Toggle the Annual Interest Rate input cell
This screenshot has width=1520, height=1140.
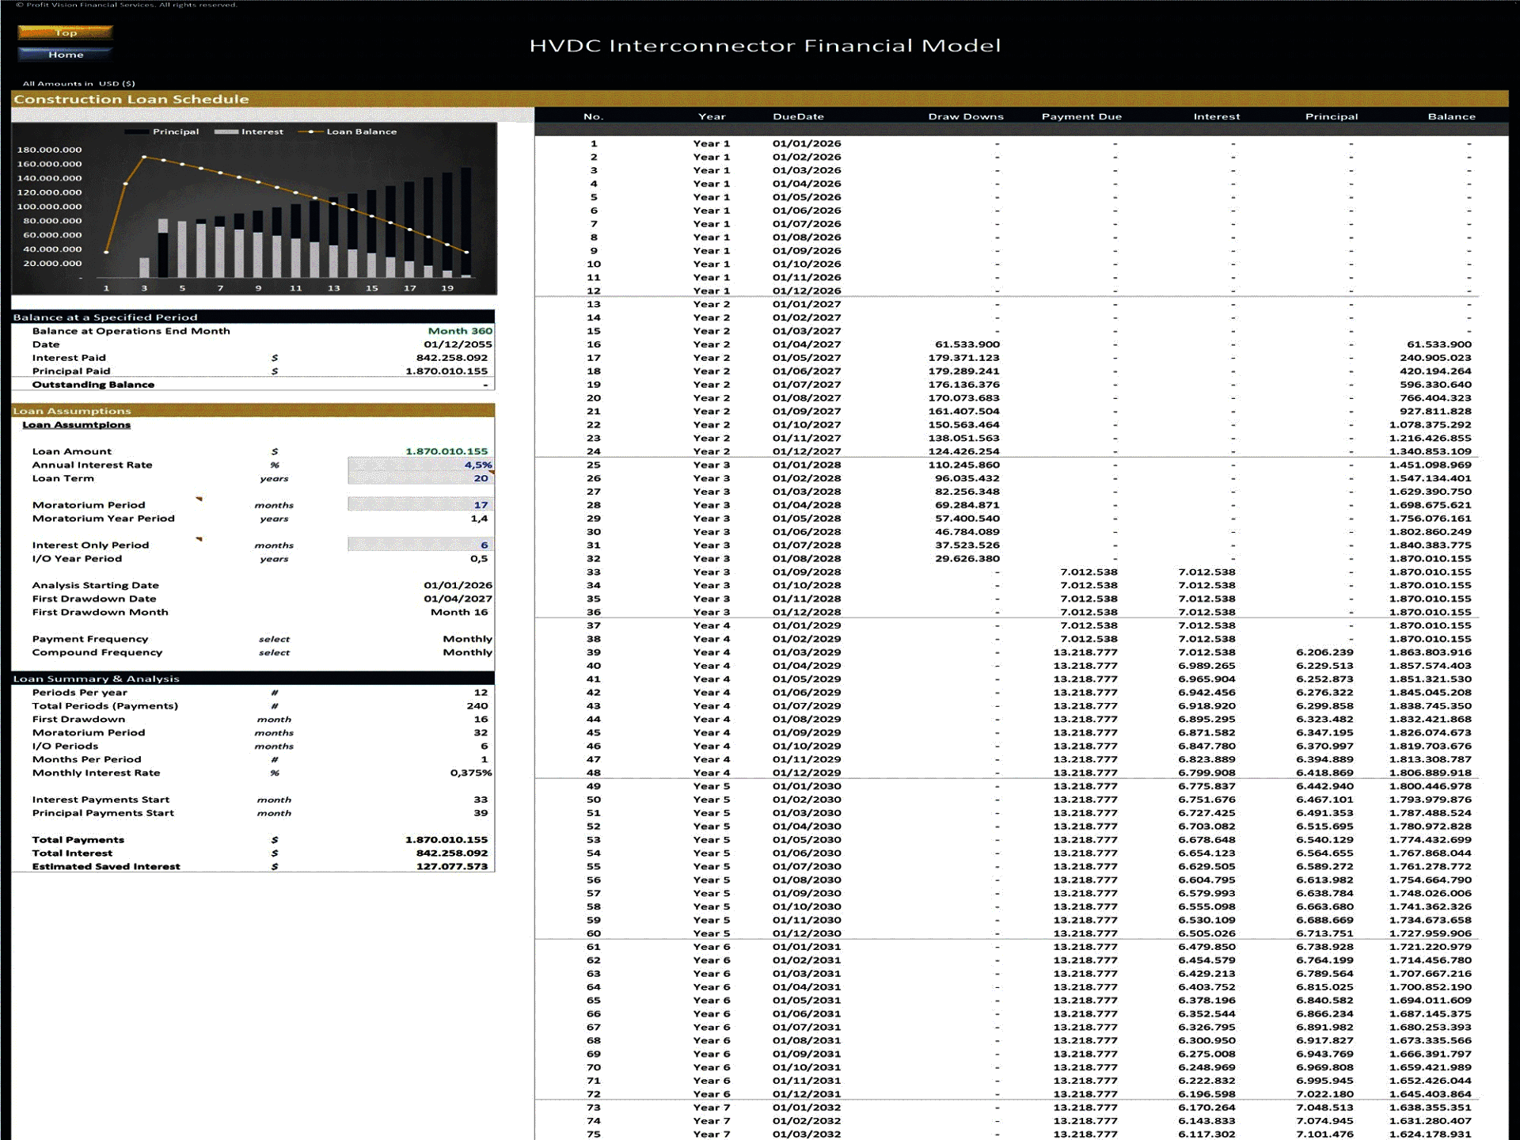point(420,465)
